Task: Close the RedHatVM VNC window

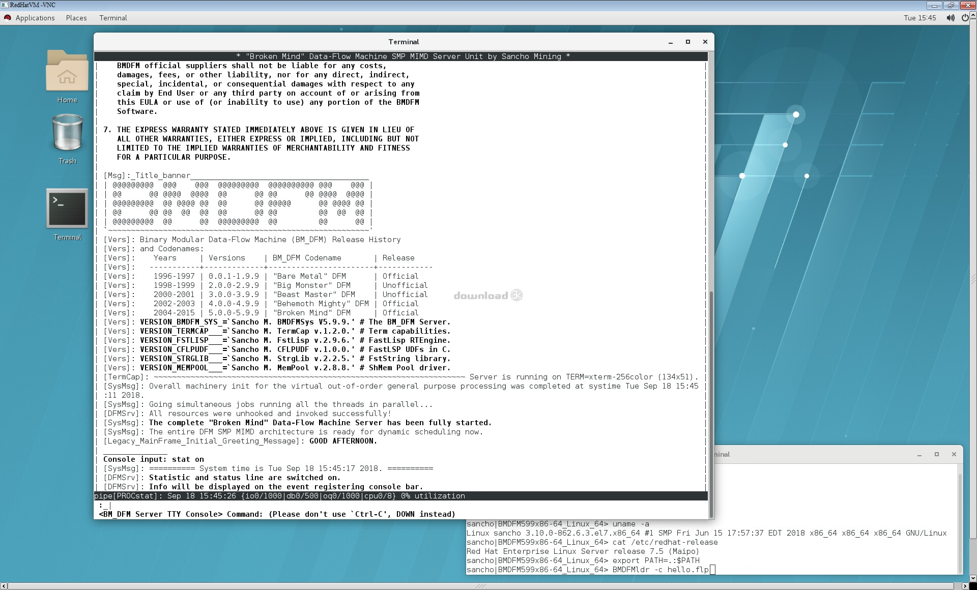Action: click(967, 5)
